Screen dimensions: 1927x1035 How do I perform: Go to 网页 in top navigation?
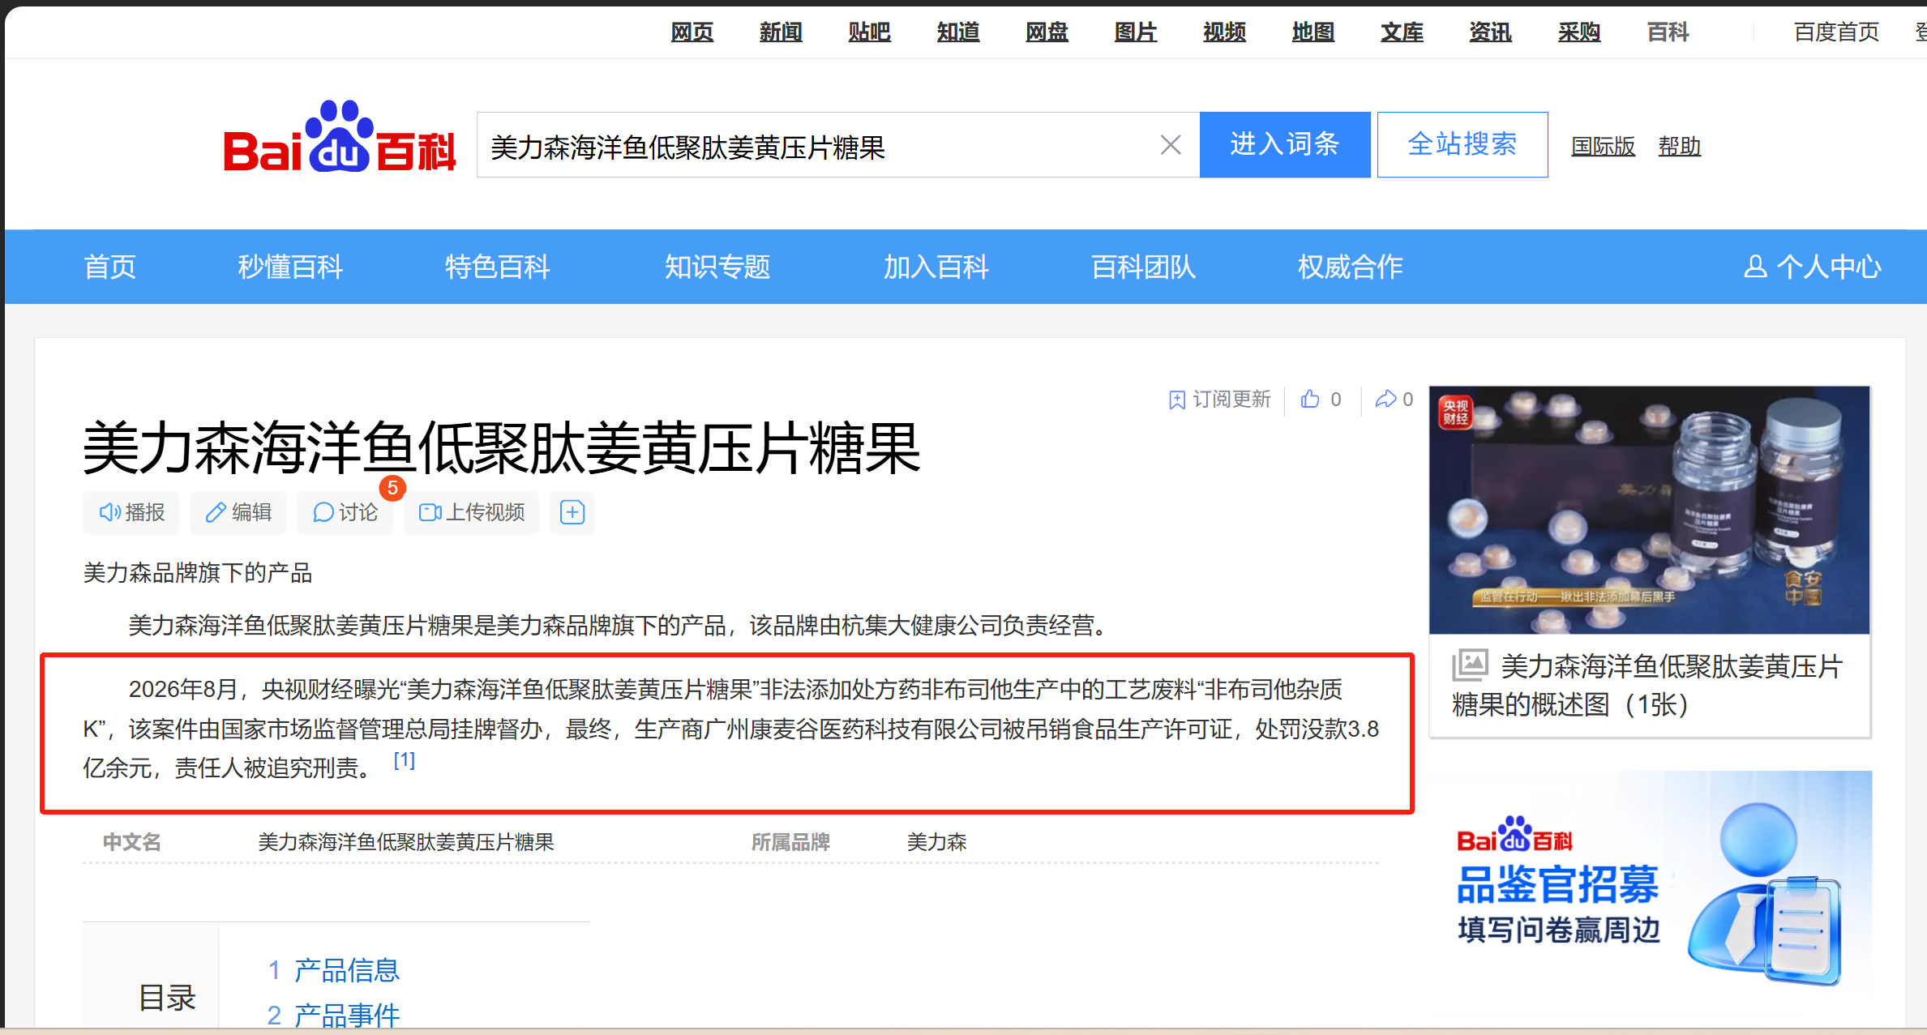(x=692, y=32)
